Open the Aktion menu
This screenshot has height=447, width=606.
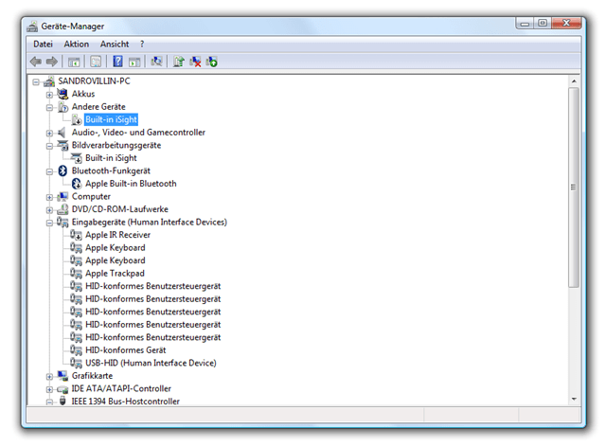point(77,44)
